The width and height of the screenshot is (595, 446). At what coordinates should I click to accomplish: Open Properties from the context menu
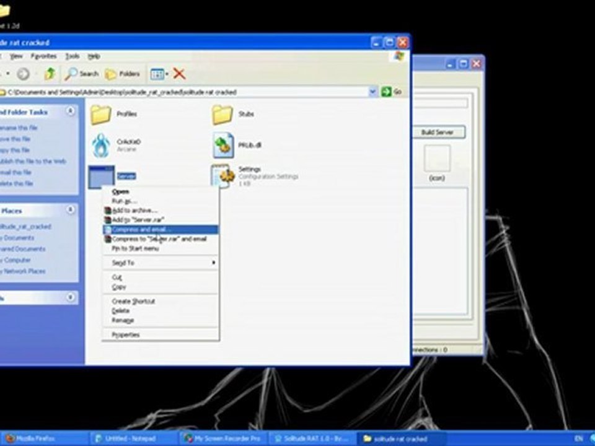[161, 335]
